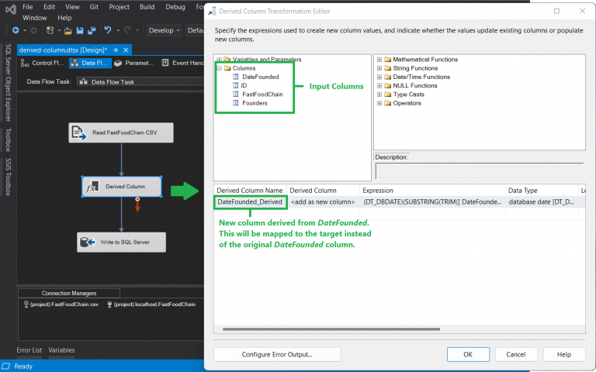Click the Redo toolbar icon
The height and width of the screenshot is (372, 596).
tap(127, 30)
